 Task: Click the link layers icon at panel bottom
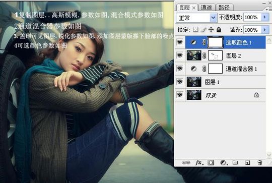(186, 162)
